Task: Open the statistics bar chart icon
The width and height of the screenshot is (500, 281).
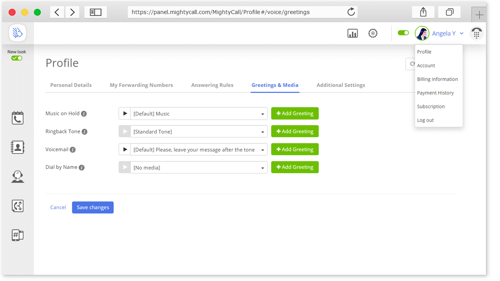Action: (x=352, y=34)
